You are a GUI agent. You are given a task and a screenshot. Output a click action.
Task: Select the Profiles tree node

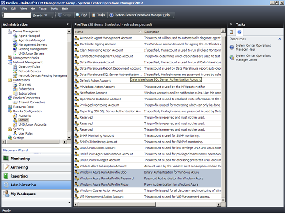click(24, 120)
